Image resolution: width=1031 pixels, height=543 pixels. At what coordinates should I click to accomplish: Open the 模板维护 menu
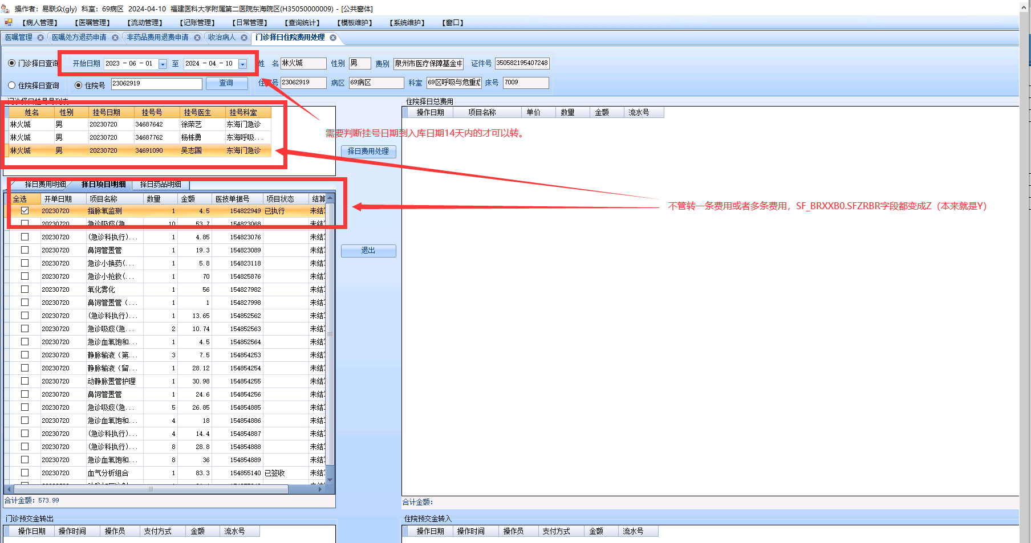(x=355, y=23)
